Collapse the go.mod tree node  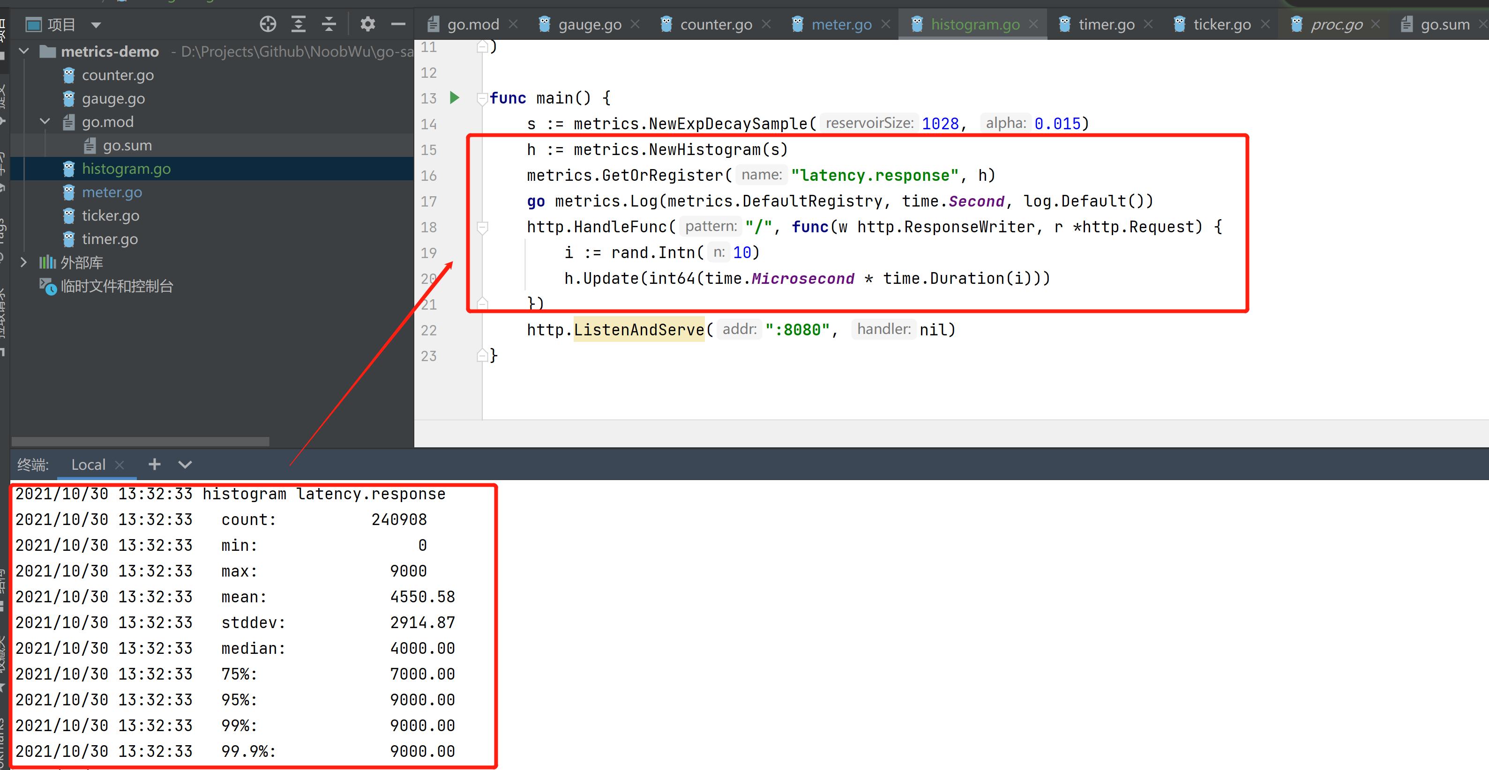coord(45,122)
